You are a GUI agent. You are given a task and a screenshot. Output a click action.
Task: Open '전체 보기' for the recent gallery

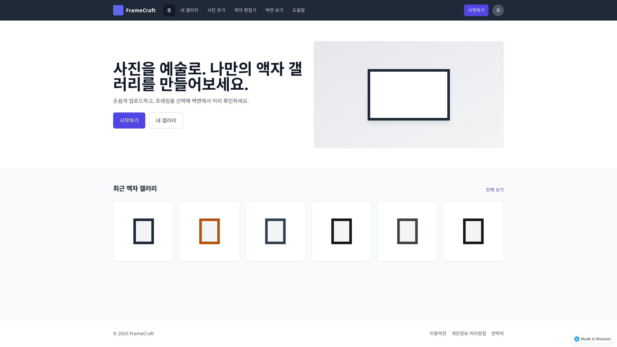pos(495,190)
